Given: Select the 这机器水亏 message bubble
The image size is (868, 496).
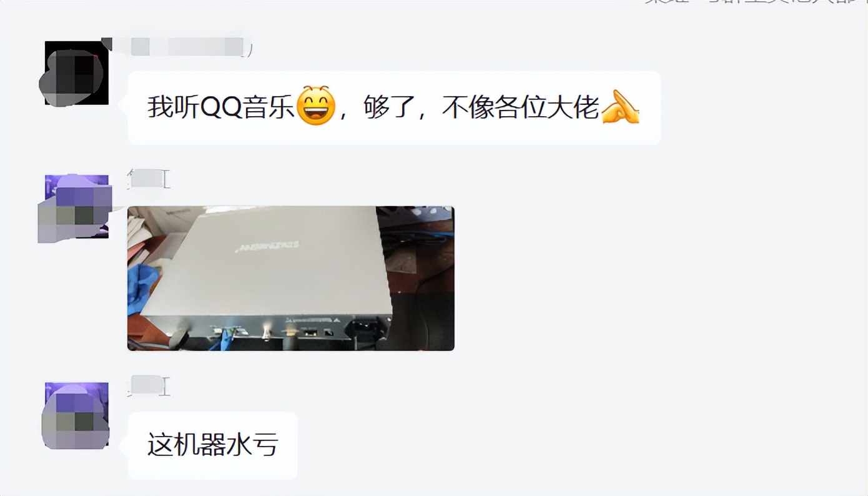Looking at the screenshot, I should tap(212, 445).
